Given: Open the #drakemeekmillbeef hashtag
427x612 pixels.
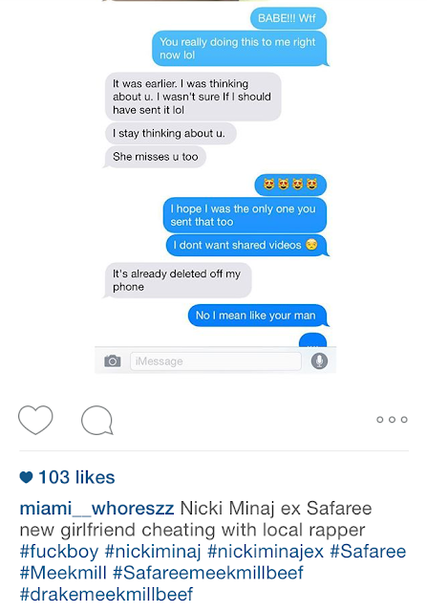Looking at the screenshot, I should tap(106, 595).
